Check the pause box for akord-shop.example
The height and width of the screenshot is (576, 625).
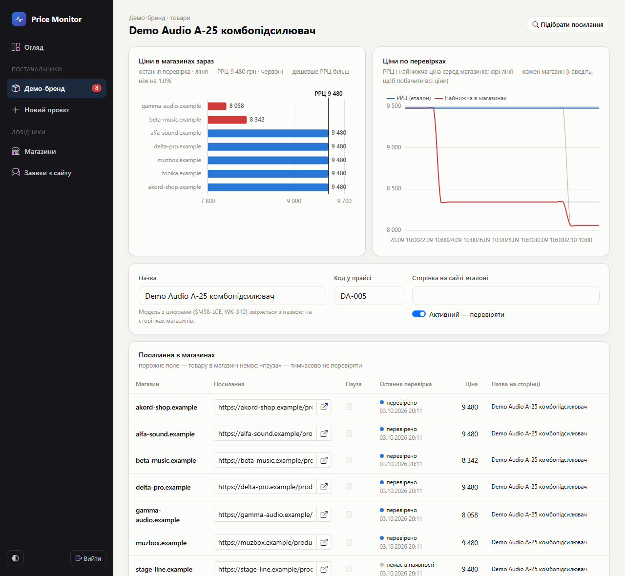pyautogui.click(x=349, y=407)
